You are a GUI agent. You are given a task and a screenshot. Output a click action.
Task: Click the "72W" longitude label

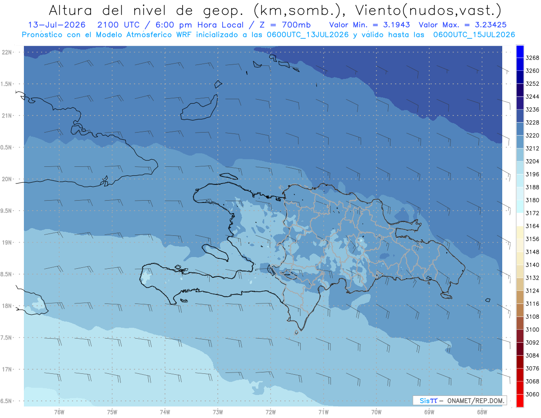pyautogui.click(x=270, y=412)
